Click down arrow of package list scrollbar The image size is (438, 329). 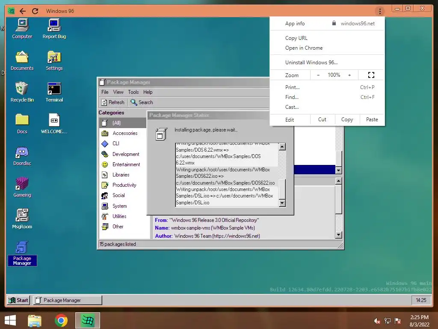pos(339,170)
